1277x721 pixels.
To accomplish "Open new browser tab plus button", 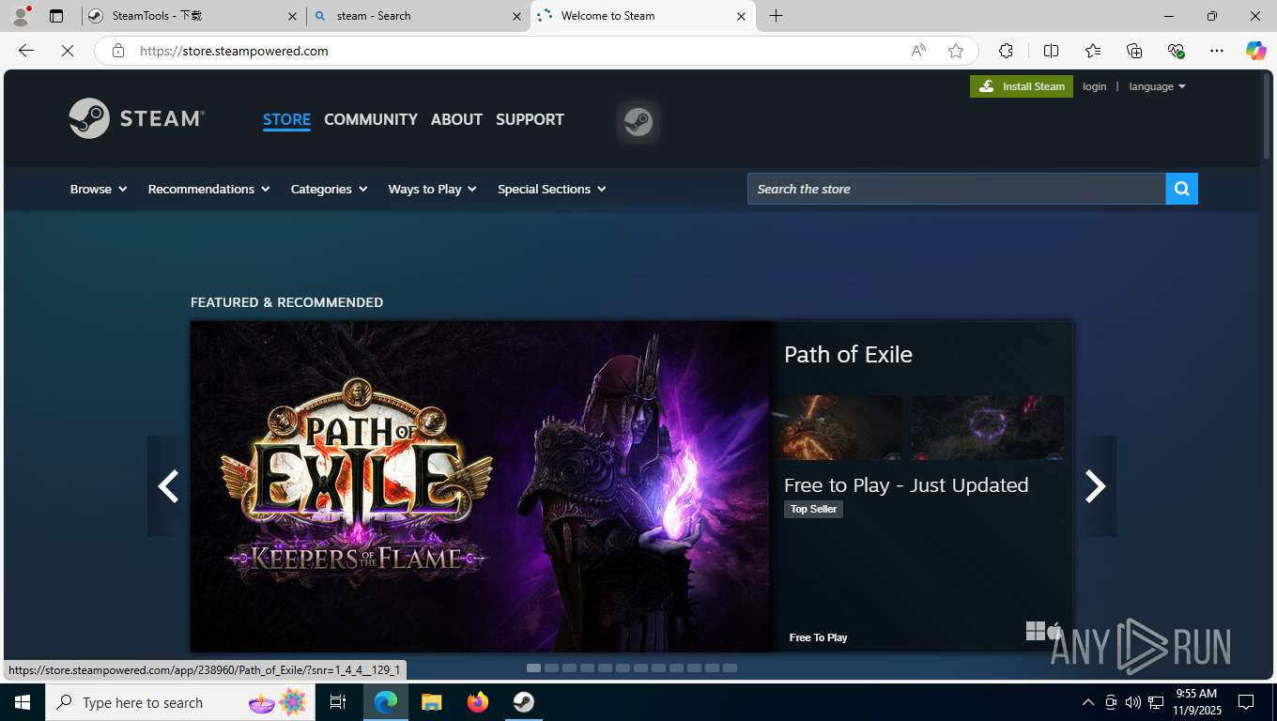I will (776, 16).
